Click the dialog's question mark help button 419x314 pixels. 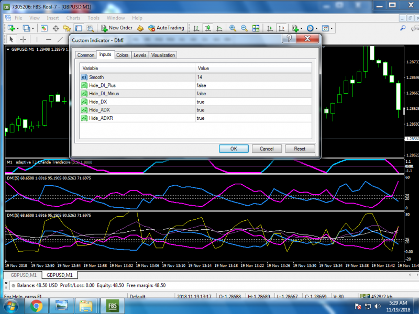click(x=289, y=40)
